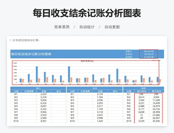Select income amount 4,967
174x133 pixels.
(x=43, y=121)
